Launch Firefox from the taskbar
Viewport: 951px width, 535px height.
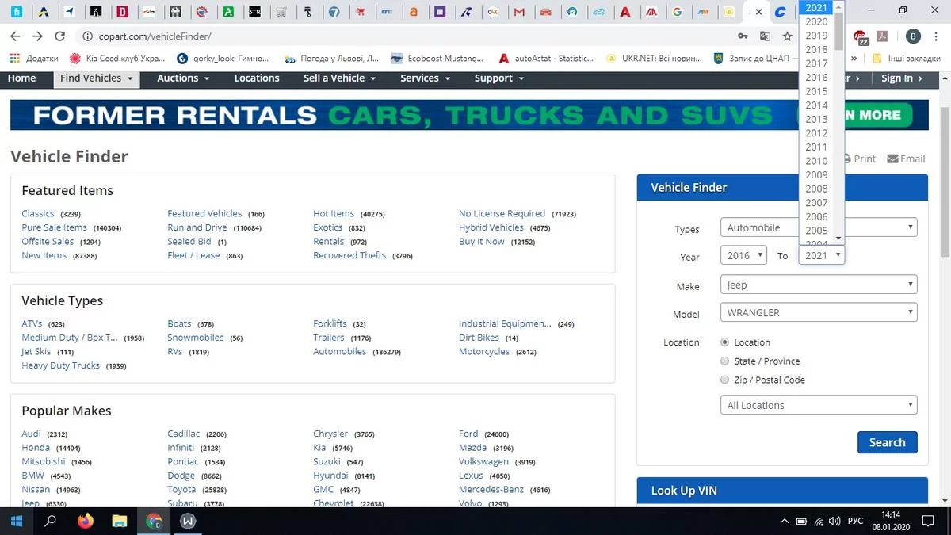coord(85,521)
